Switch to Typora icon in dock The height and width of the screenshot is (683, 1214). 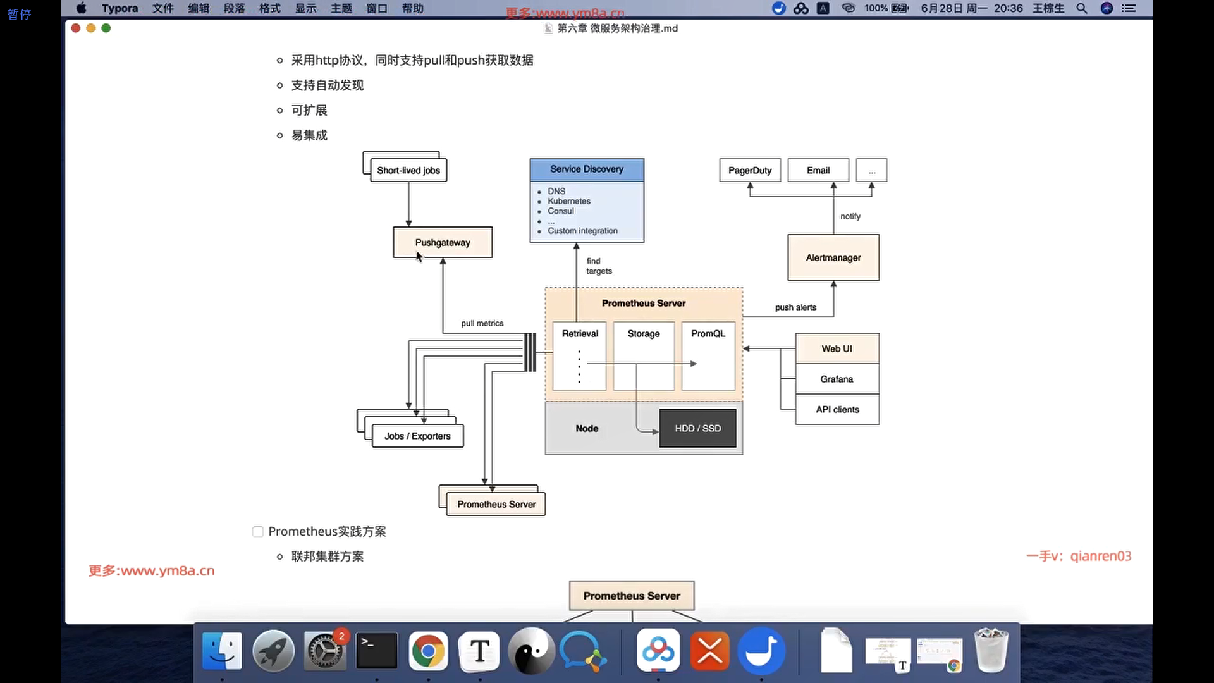point(479,651)
